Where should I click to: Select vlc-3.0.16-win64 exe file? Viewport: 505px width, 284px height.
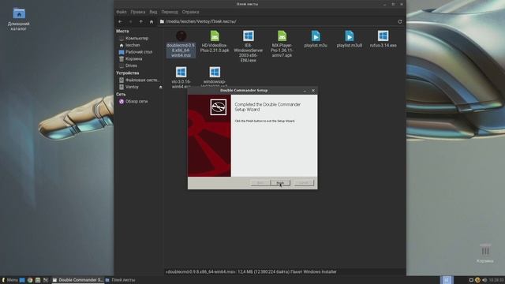point(181,77)
